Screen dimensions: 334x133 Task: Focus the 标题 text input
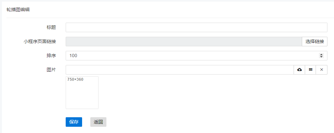coord(196,28)
